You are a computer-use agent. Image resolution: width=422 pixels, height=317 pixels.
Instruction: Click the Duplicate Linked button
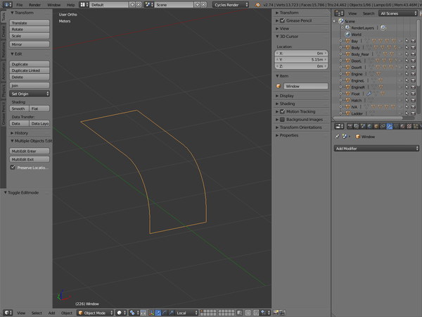[x=30, y=70]
